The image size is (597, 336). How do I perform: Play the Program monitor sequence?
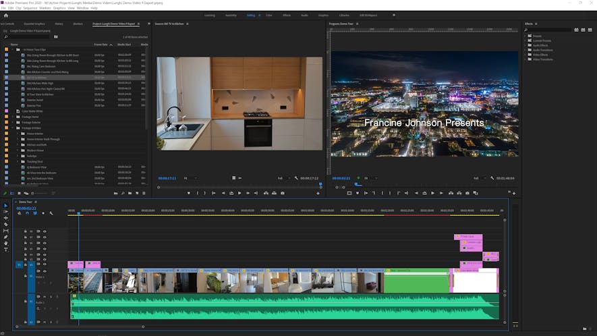(x=432, y=193)
